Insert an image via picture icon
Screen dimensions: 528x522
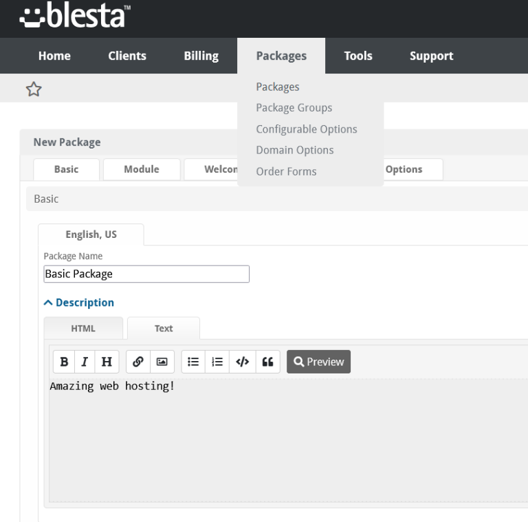click(x=162, y=362)
